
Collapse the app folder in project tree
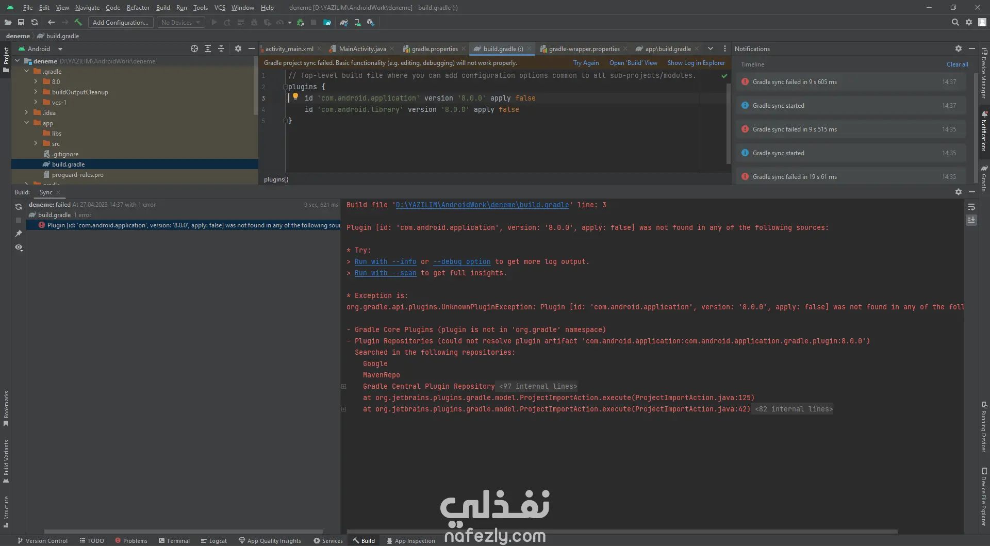27,123
